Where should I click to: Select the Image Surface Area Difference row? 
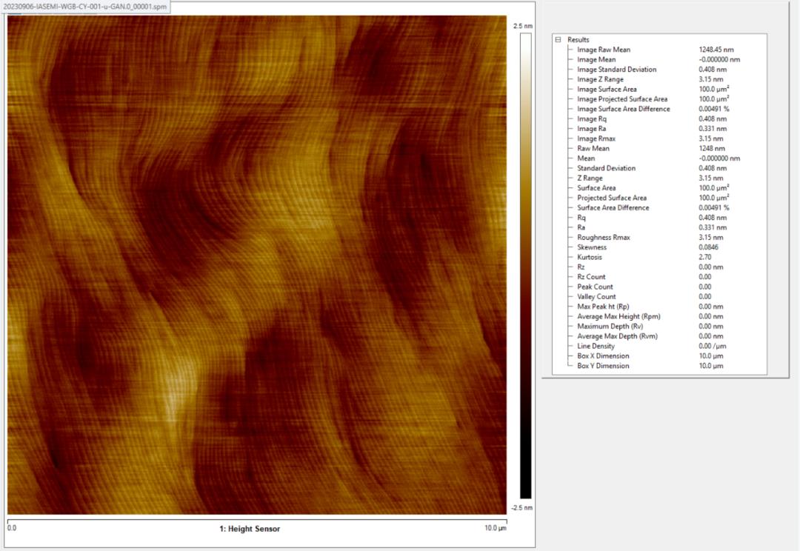(x=659, y=109)
